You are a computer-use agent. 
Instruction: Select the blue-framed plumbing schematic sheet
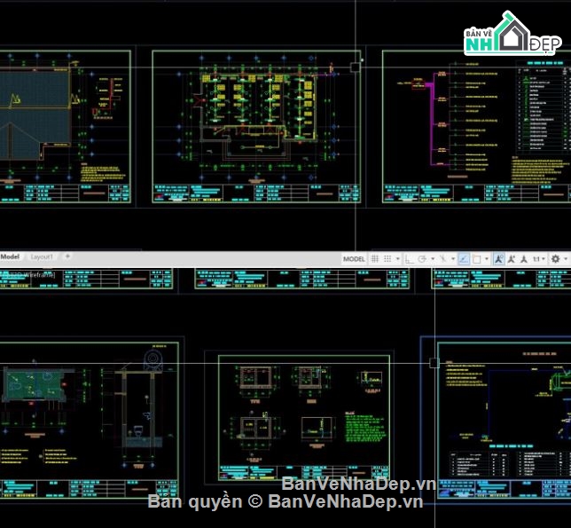pos(496,420)
